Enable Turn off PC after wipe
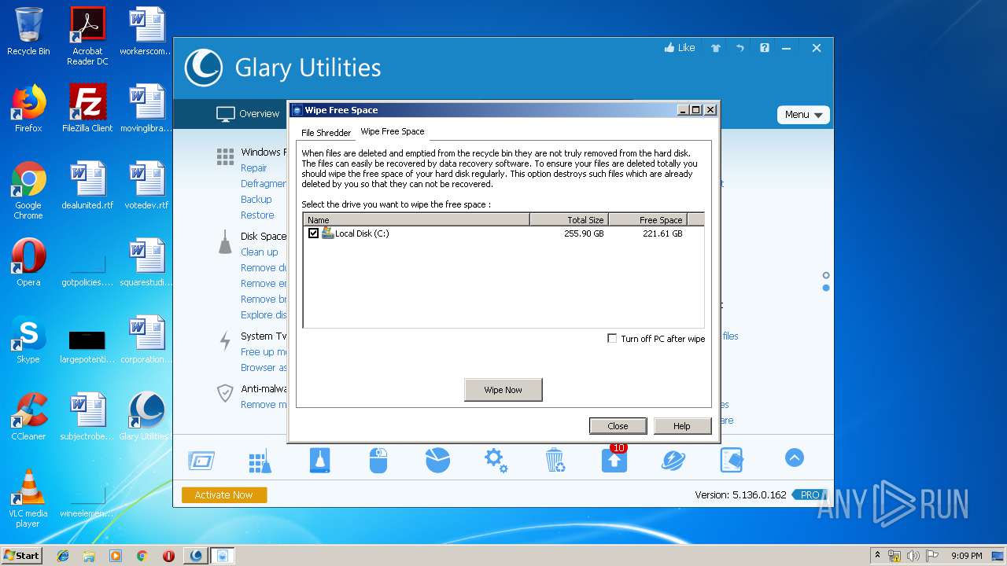1007x566 pixels. click(612, 339)
